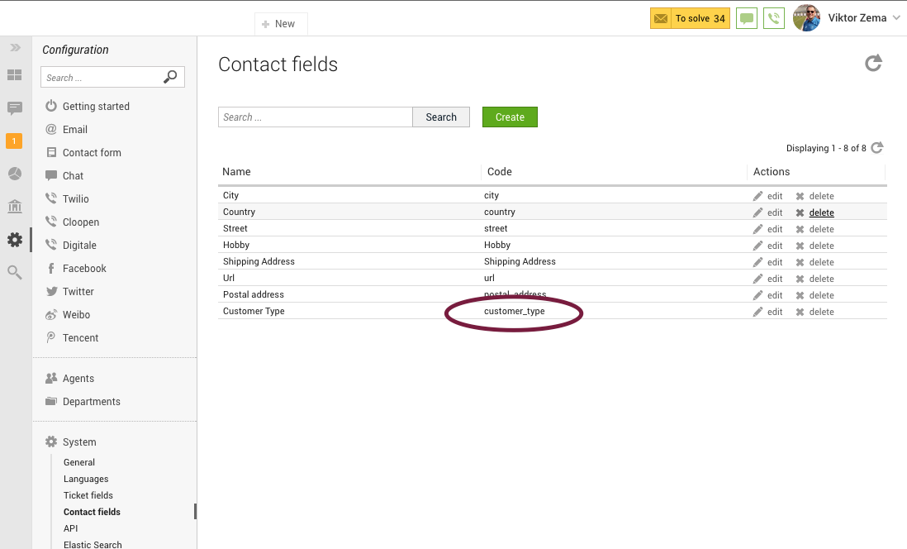Select Contact fields under System
The height and width of the screenshot is (549, 907).
(92, 512)
